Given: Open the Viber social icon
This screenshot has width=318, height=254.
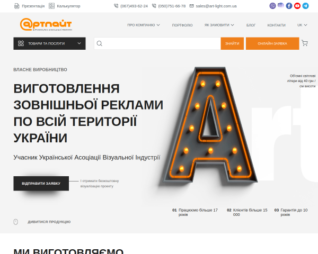Looking at the screenshot, I should point(272,6).
